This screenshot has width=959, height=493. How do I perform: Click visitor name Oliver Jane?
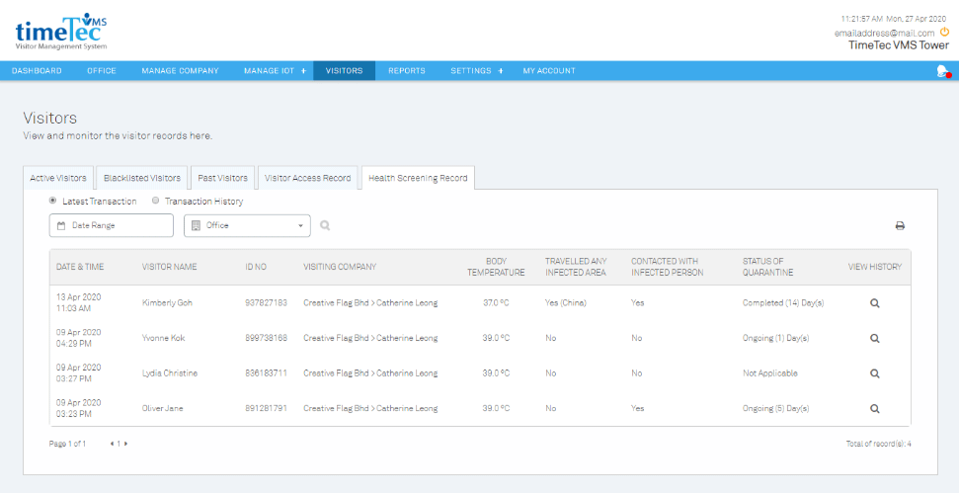pyautogui.click(x=163, y=409)
